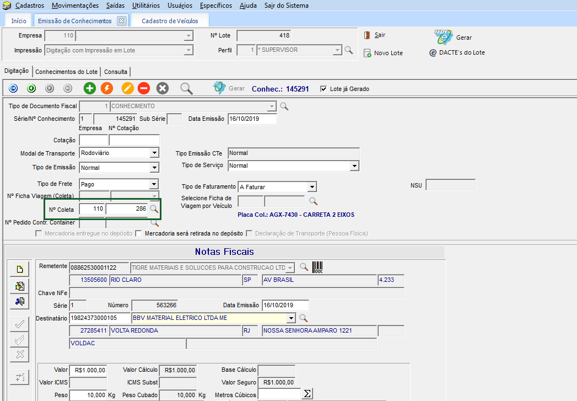This screenshot has width=577, height=401.
Task: Expand the Modal de Transporte dropdown
Action: (x=154, y=153)
